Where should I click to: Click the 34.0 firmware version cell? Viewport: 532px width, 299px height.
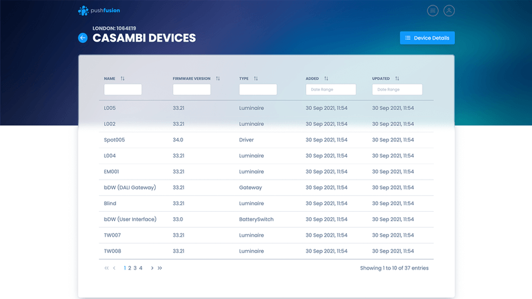point(178,139)
